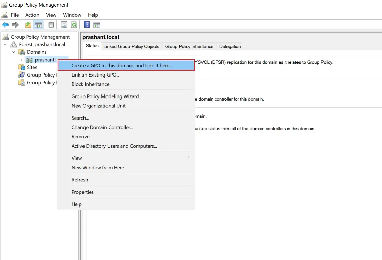Choose New Window from Here
382x260 pixels.
coord(126,168)
